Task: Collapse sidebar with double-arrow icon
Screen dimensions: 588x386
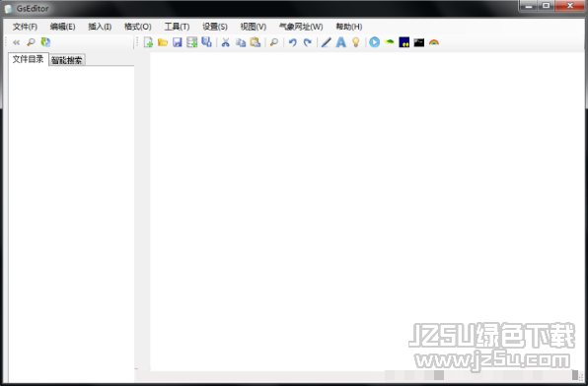Action: pos(16,42)
